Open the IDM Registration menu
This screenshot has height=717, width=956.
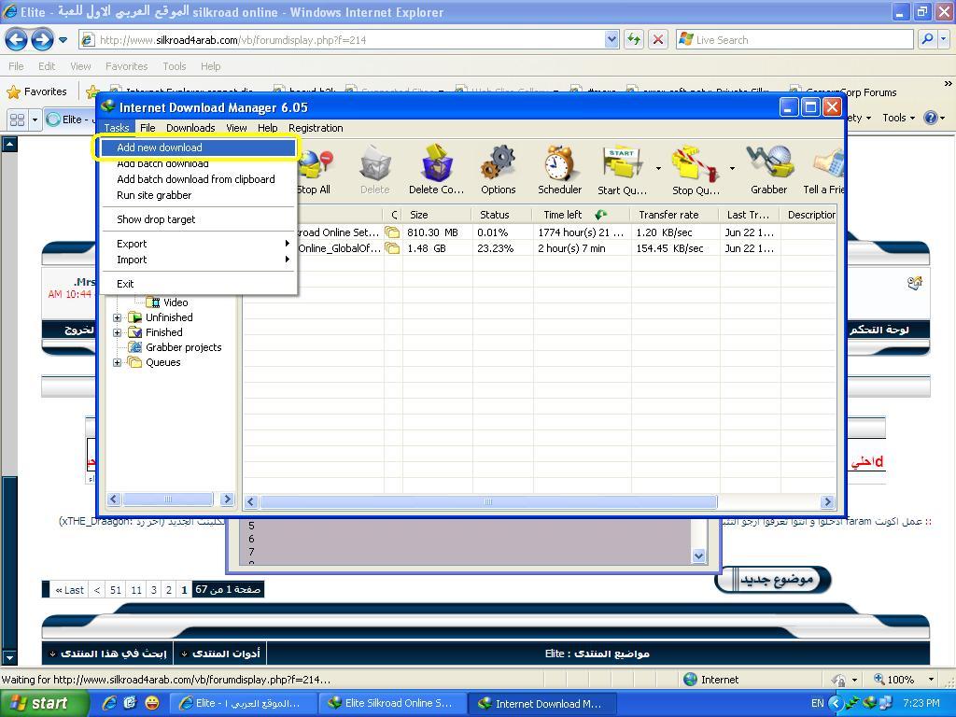316,128
